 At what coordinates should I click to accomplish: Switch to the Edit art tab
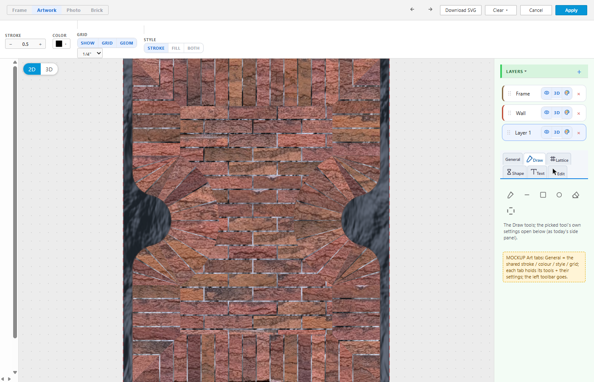pos(558,172)
